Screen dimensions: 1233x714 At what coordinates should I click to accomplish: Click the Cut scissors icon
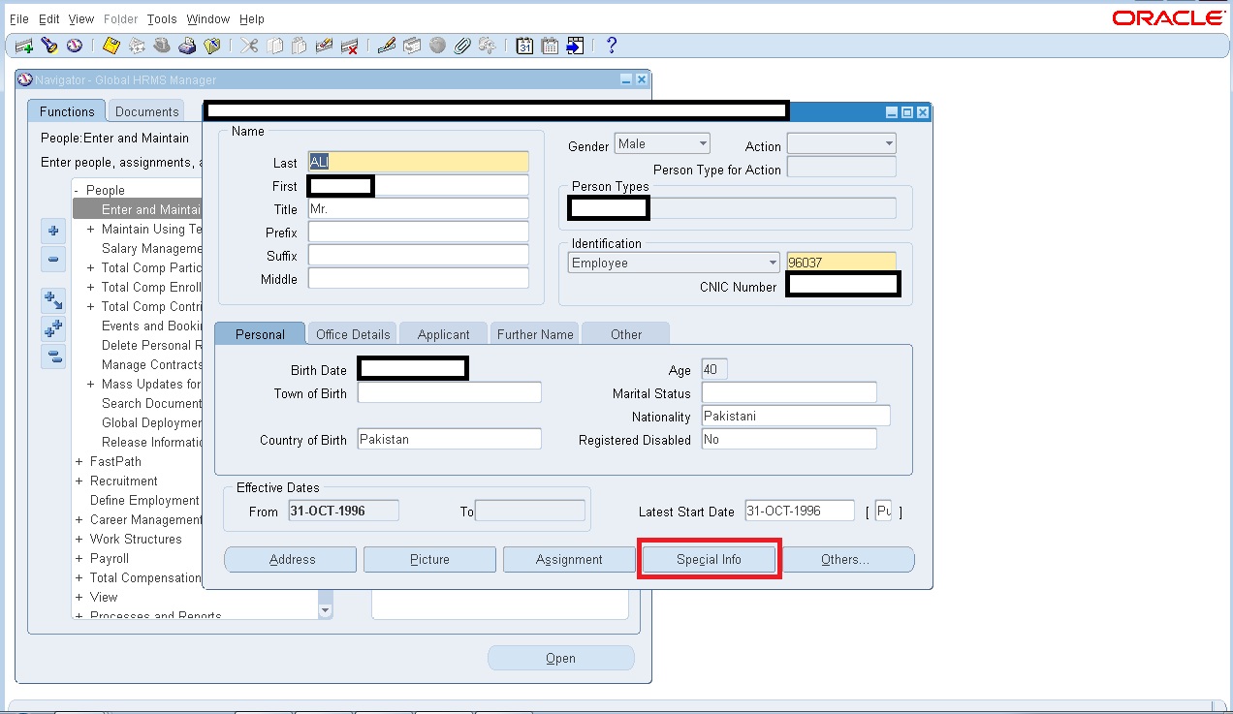click(x=250, y=46)
